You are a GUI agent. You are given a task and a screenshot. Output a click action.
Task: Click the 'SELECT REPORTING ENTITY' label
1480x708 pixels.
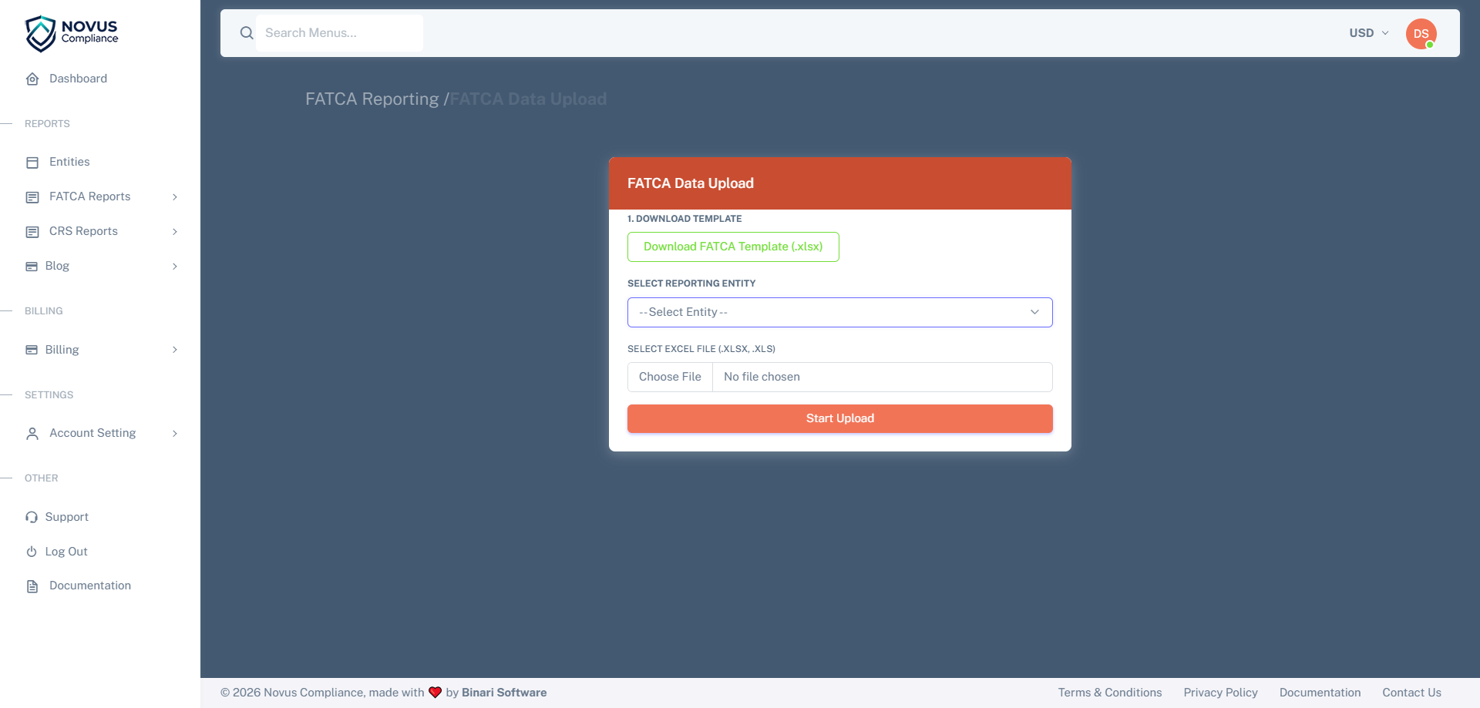691,284
